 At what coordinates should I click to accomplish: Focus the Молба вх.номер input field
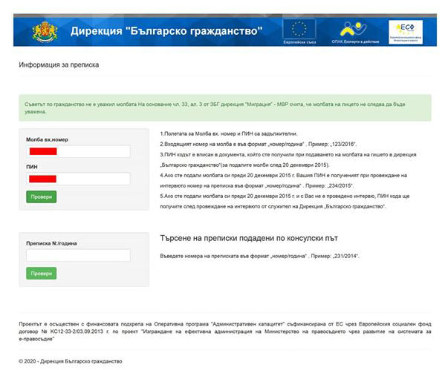pos(78,151)
